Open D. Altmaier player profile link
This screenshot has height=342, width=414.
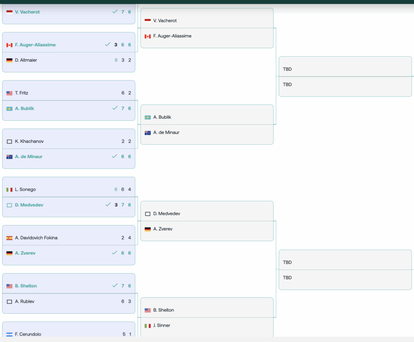point(25,60)
